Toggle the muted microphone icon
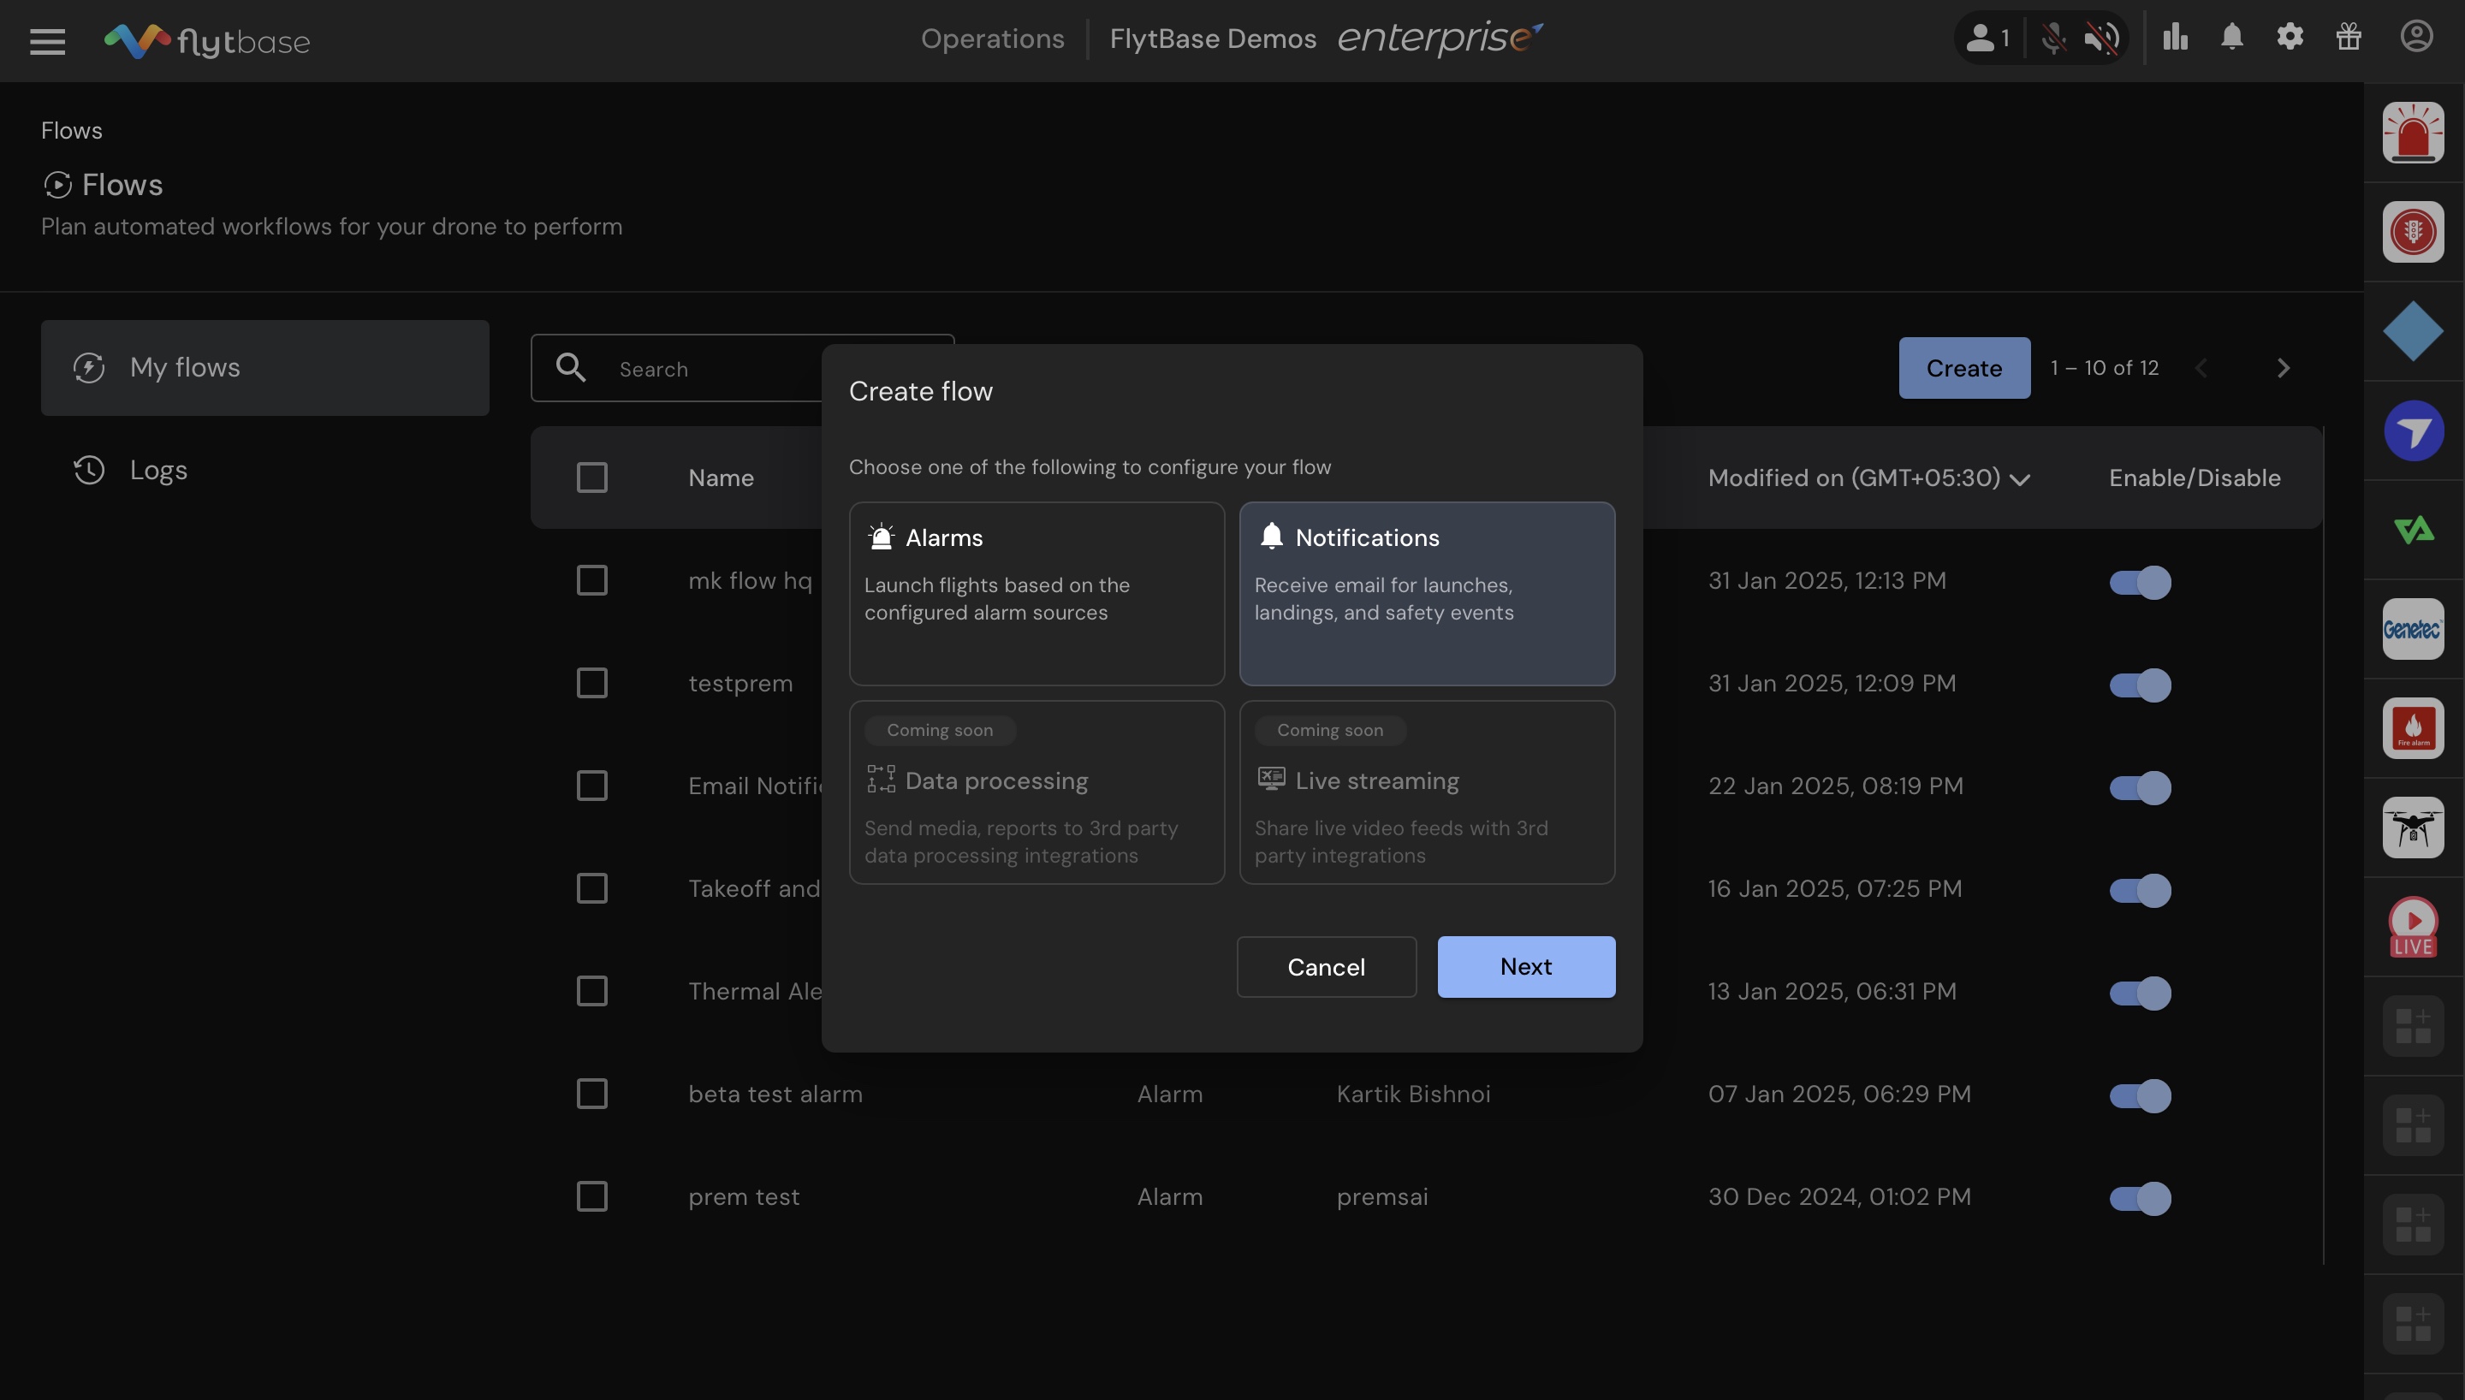 click(x=2052, y=39)
